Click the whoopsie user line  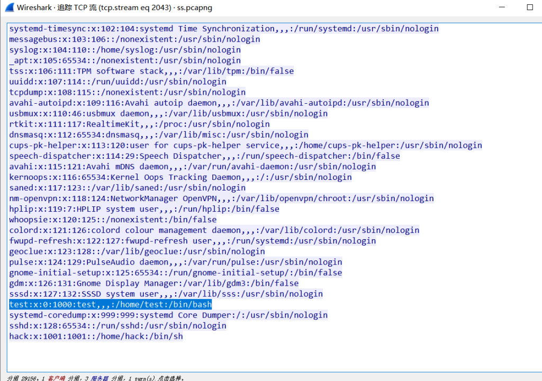tap(113, 220)
